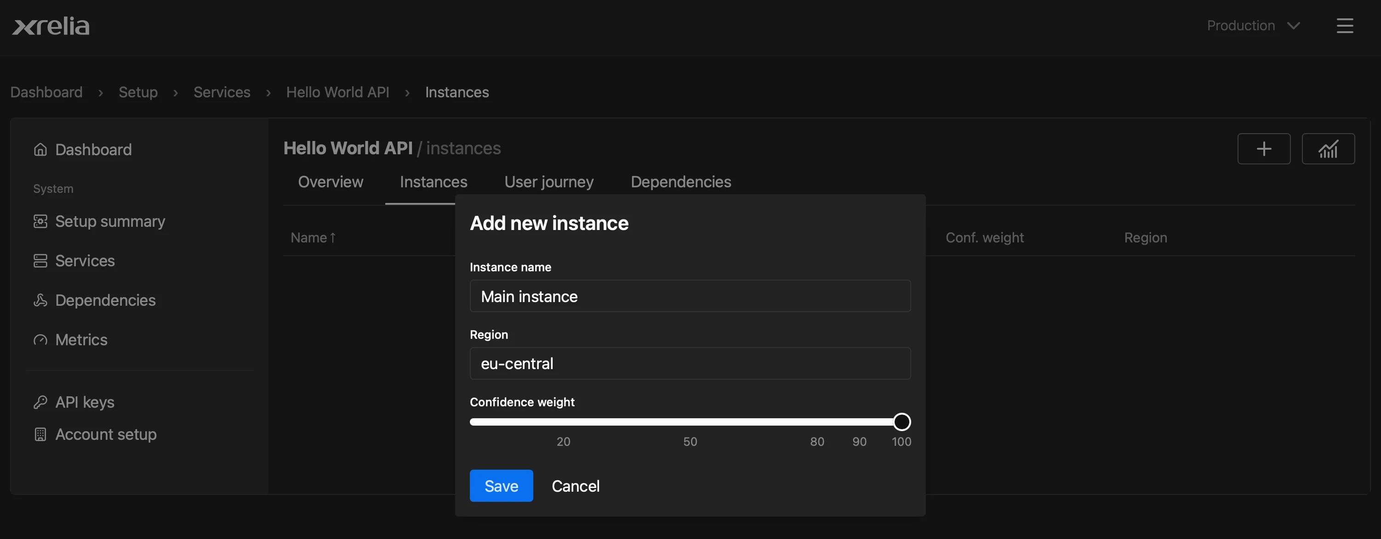Click the xrelia logo
Screen dimensions: 1381x539
[51, 26]
